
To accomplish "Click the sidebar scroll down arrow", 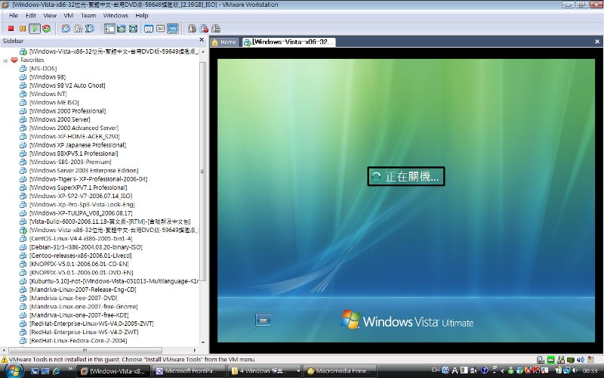I will 202,342.
